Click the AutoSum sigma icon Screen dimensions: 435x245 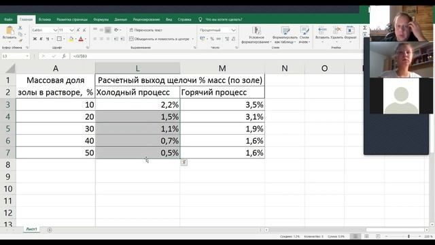(365, 28)
